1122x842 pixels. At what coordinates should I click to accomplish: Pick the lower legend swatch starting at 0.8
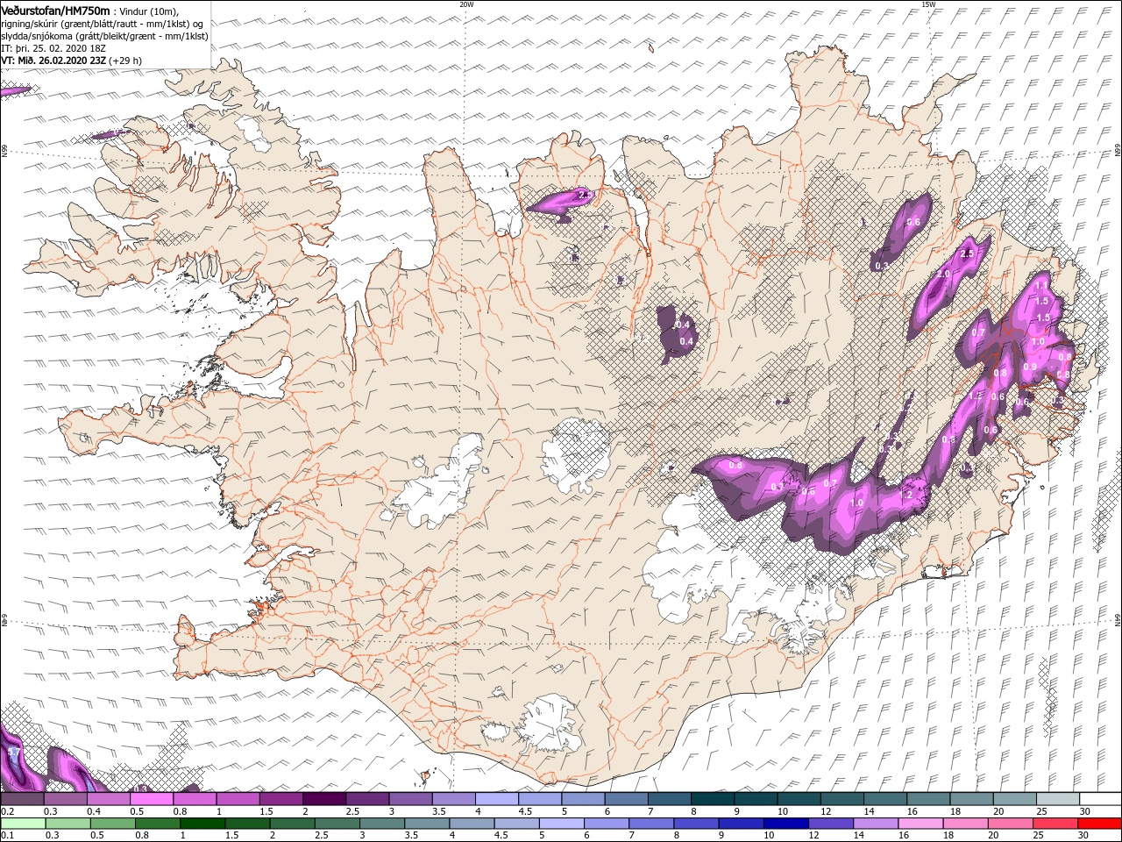point(158,824)
